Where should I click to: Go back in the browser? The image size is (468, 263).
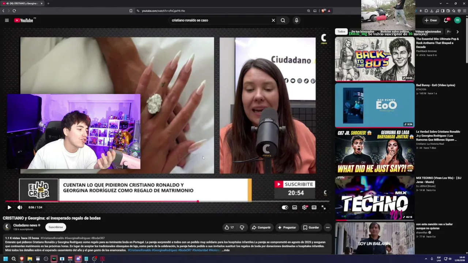tap(3, 11)
